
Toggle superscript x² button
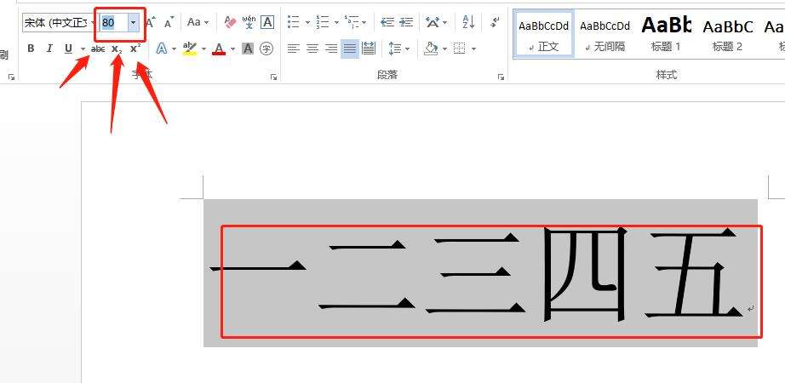coord(135,49)
